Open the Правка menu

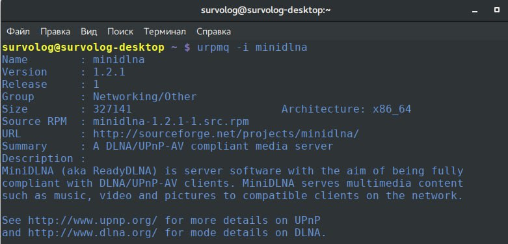pos(55,31)
